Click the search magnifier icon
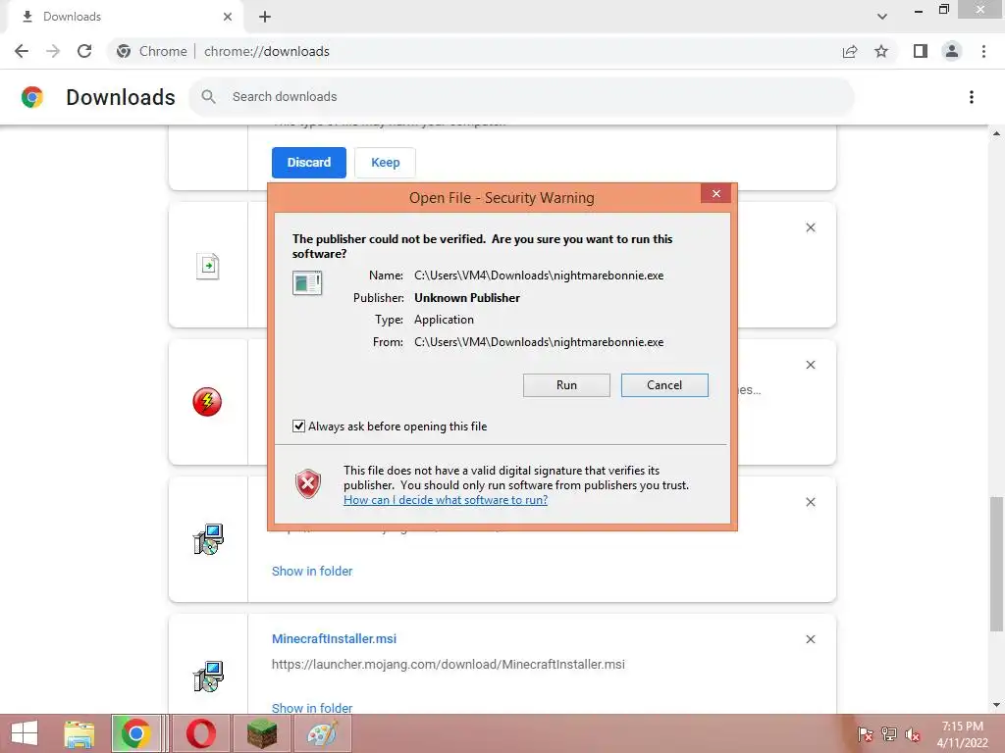1005x753 pixels. click(208, 97)
